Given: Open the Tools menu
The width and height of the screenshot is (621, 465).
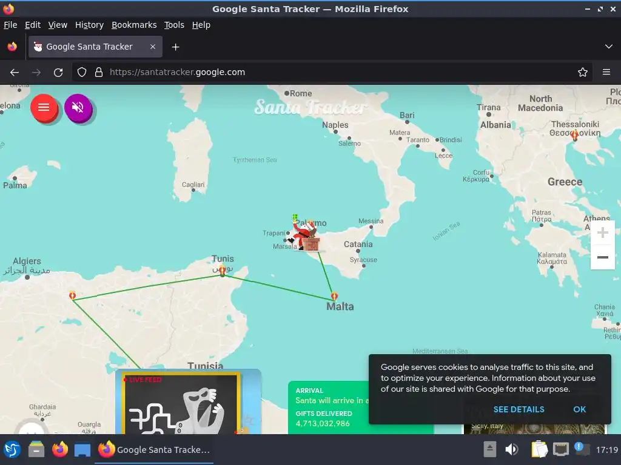Looking at the screenshot, I should (174, 25).
